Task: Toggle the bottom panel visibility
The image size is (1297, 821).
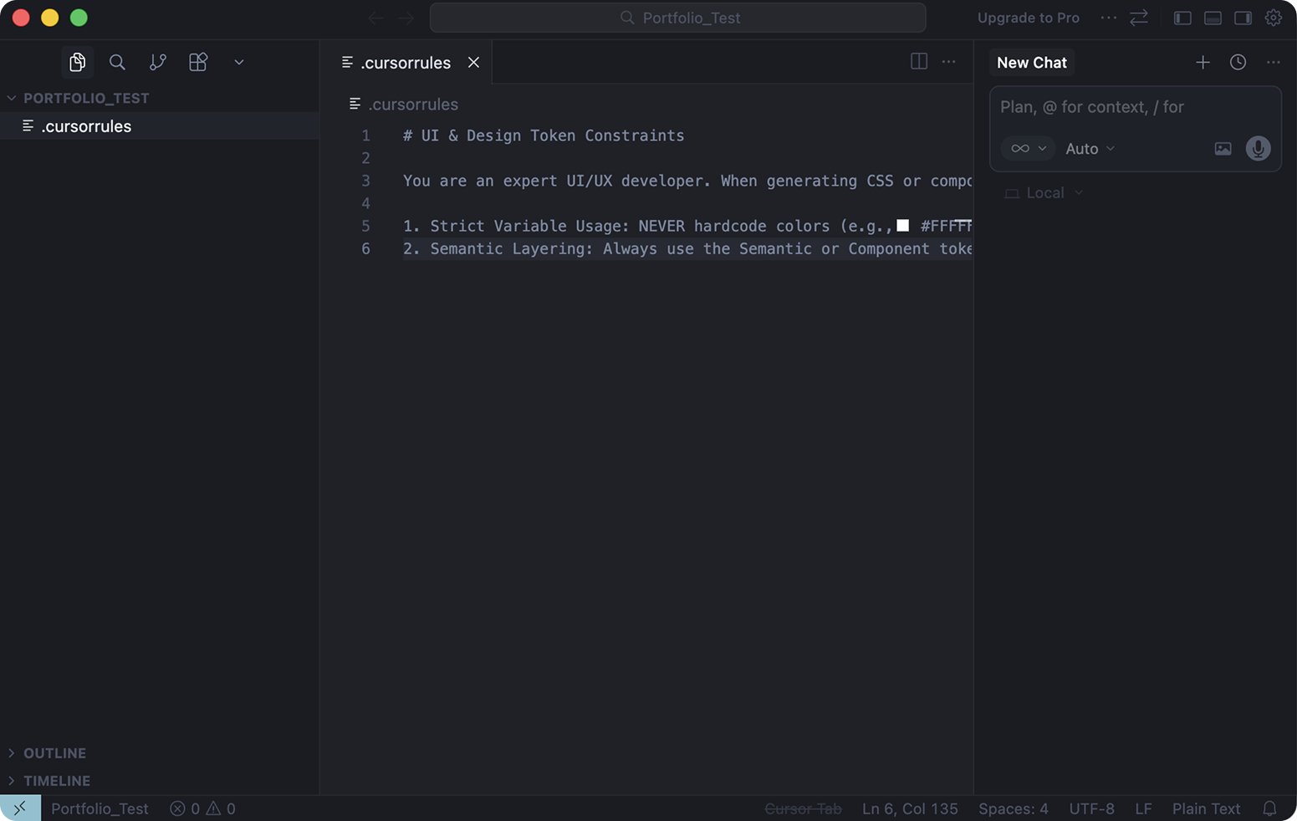Action: [x=1213, y=18]
